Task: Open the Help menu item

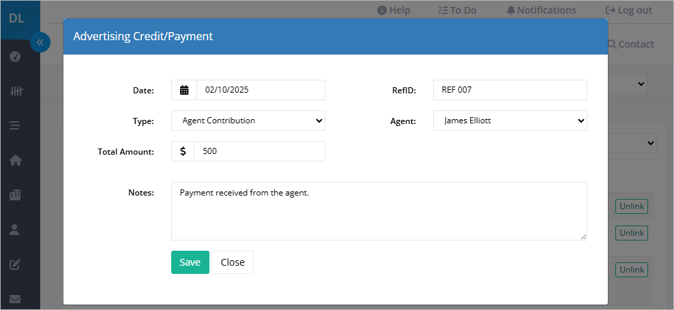Action: point(394,10)
